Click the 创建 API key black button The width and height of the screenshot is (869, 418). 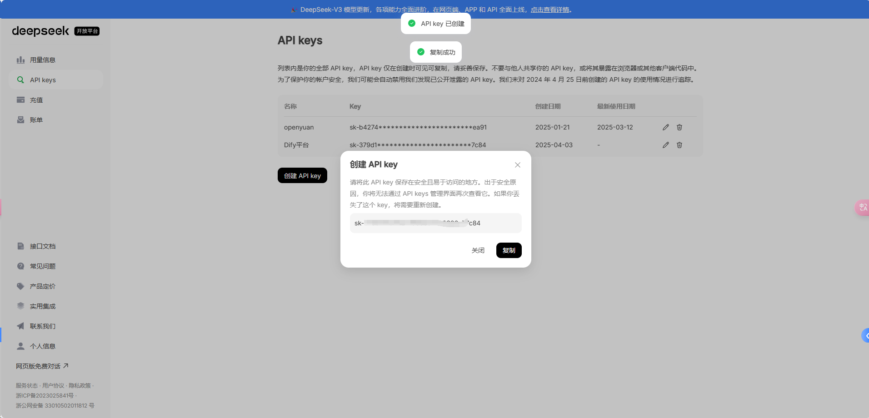click(302, 175)
